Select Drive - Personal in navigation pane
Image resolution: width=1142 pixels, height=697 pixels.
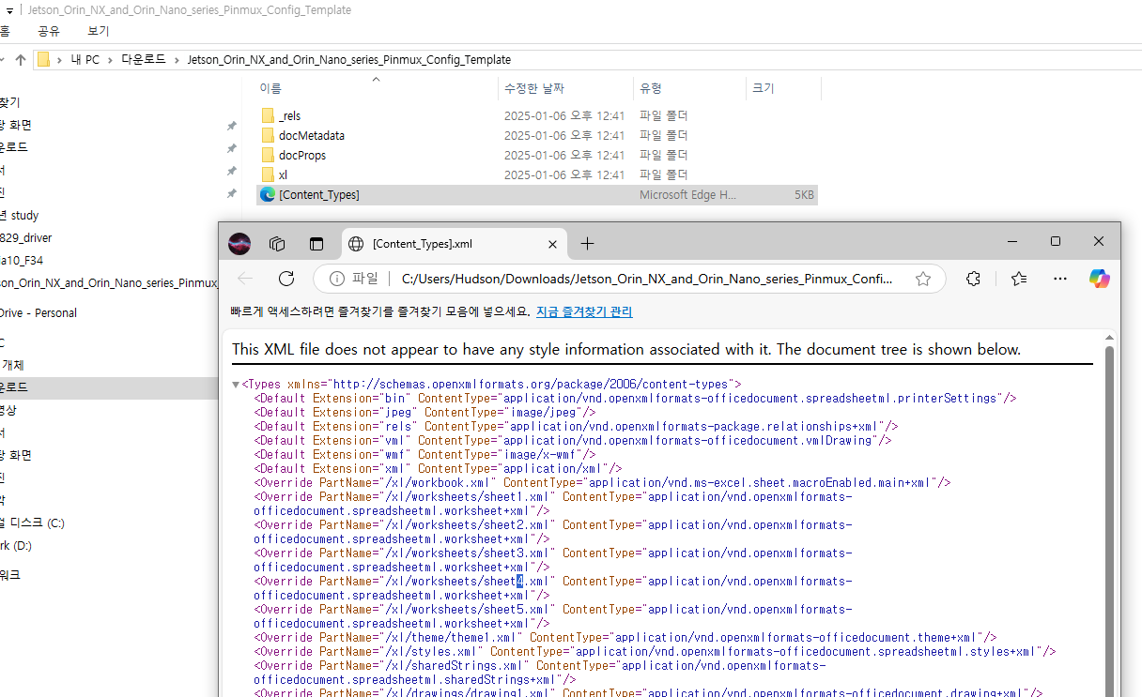click(39, 312)
